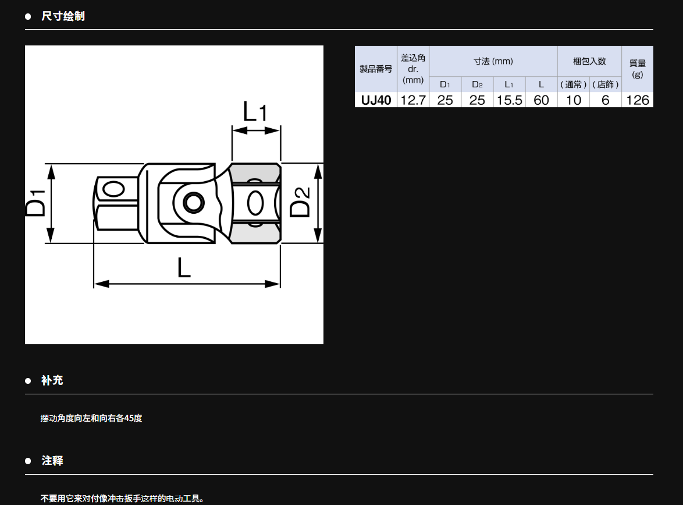Click the 摆动角度向左和向右各45度 text
Screen dimensions: 683x505
(x=91, y=418)
